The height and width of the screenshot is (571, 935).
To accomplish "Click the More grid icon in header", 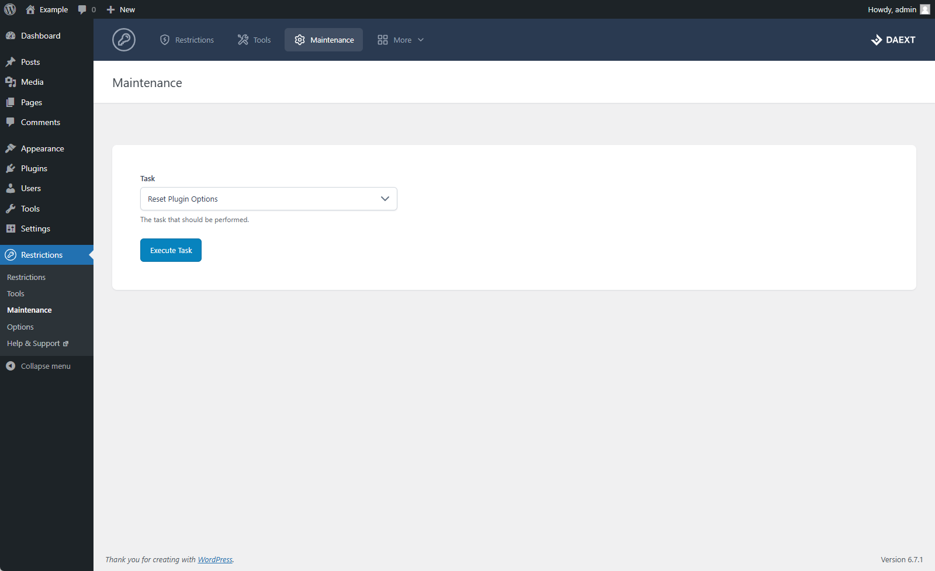I will (x=383, y=40).
